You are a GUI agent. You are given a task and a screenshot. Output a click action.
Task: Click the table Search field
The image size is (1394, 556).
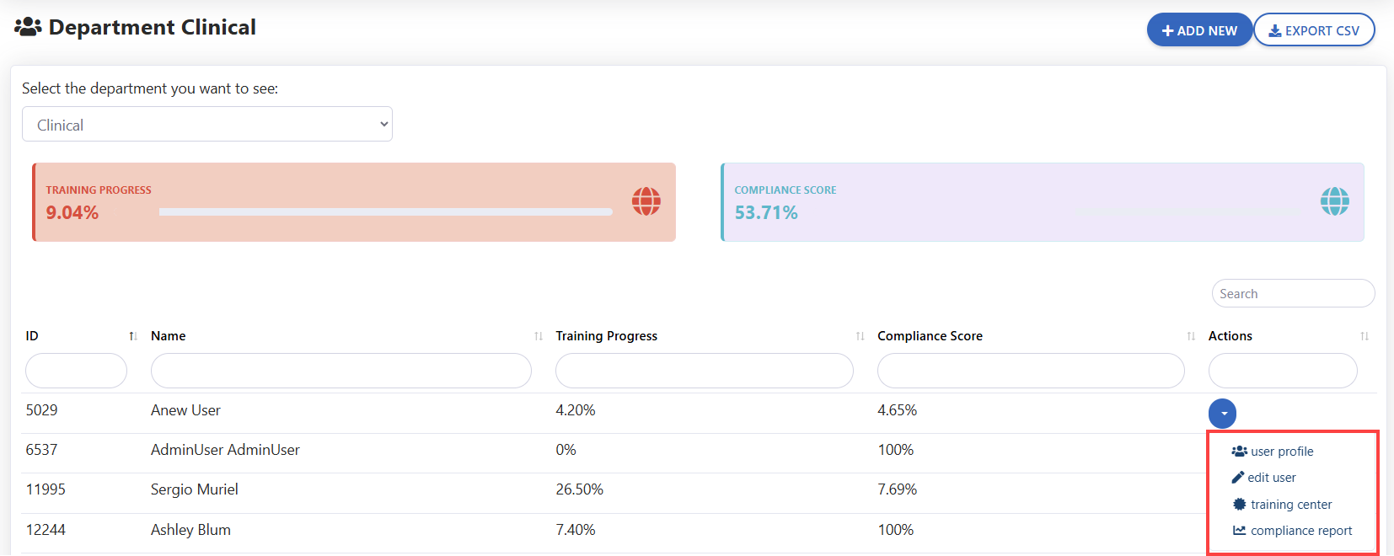1293,294
